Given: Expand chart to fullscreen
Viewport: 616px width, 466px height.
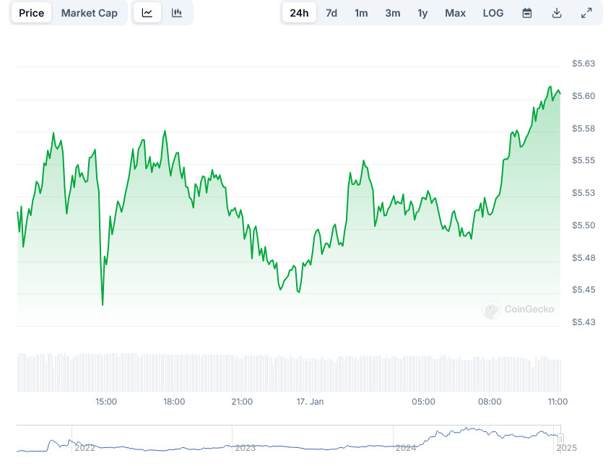Looking at the screenshot, I should click(x=586, y=13).
